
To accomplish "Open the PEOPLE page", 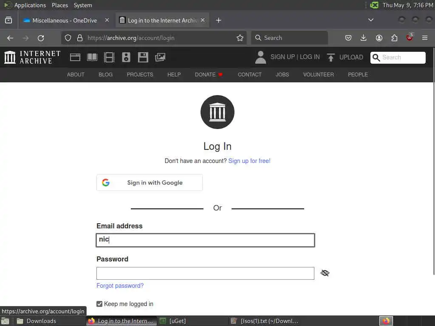I will point(358,75).
